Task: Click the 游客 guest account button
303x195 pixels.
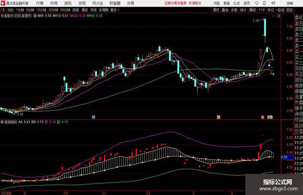Action: click(290, 3)
